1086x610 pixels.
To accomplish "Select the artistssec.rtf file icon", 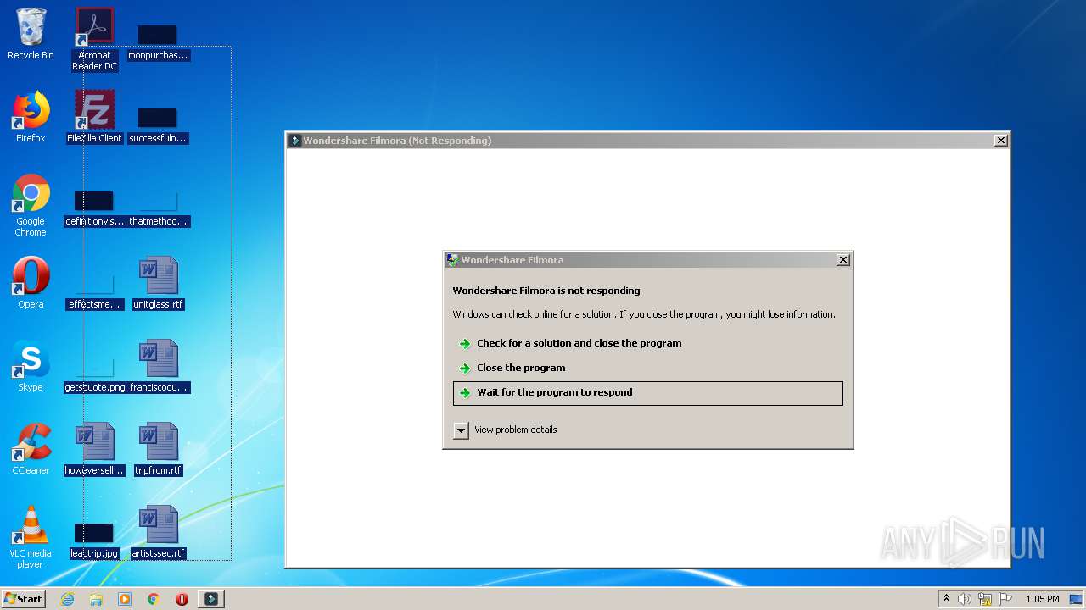I will tap(158, 532).
